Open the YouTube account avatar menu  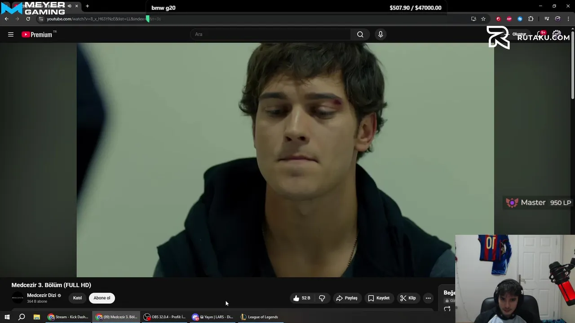pos(557,35)
